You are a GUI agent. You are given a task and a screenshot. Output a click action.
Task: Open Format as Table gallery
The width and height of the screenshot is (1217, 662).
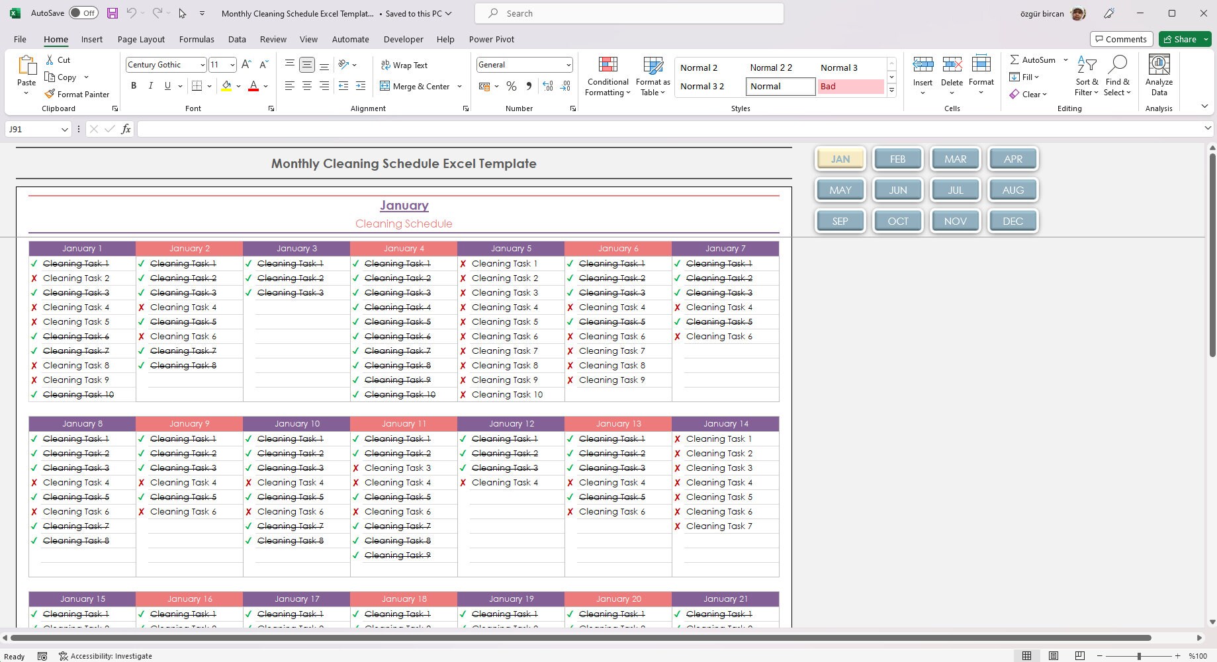[x=653, y=77]
